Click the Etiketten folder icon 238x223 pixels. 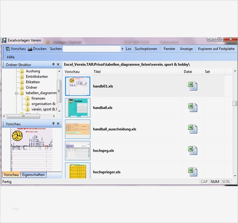coord(22,82)
